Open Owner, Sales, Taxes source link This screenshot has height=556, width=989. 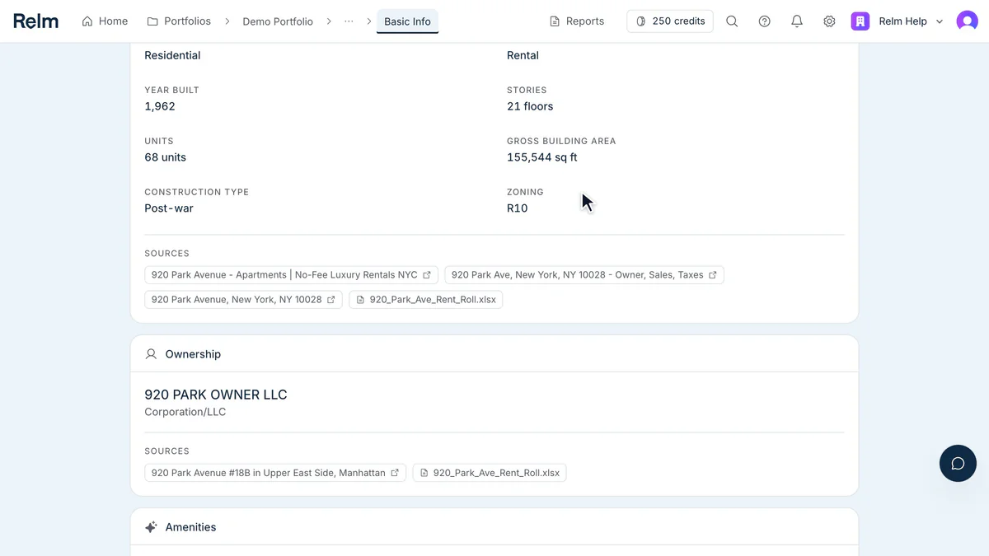pyautogui.click(x=584, y=275)
